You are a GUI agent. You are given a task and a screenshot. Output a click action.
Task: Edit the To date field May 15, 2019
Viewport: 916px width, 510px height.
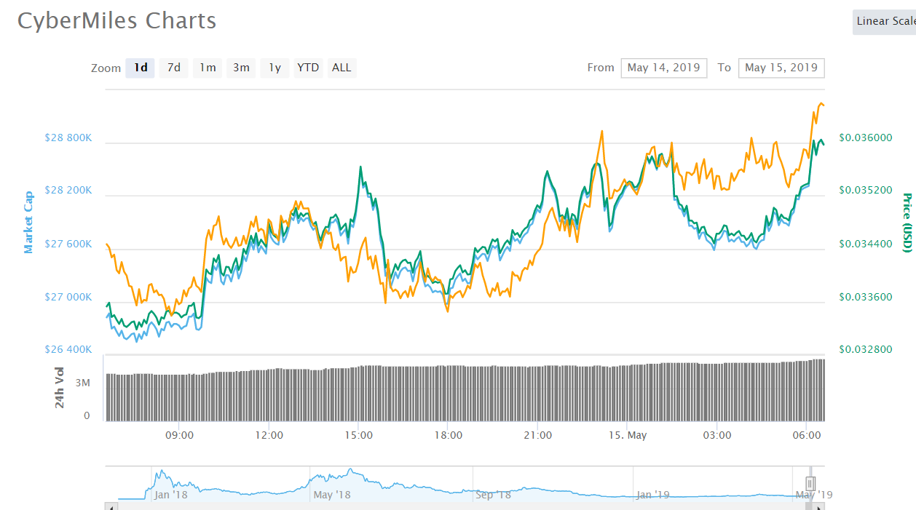(x=781, y=68)
